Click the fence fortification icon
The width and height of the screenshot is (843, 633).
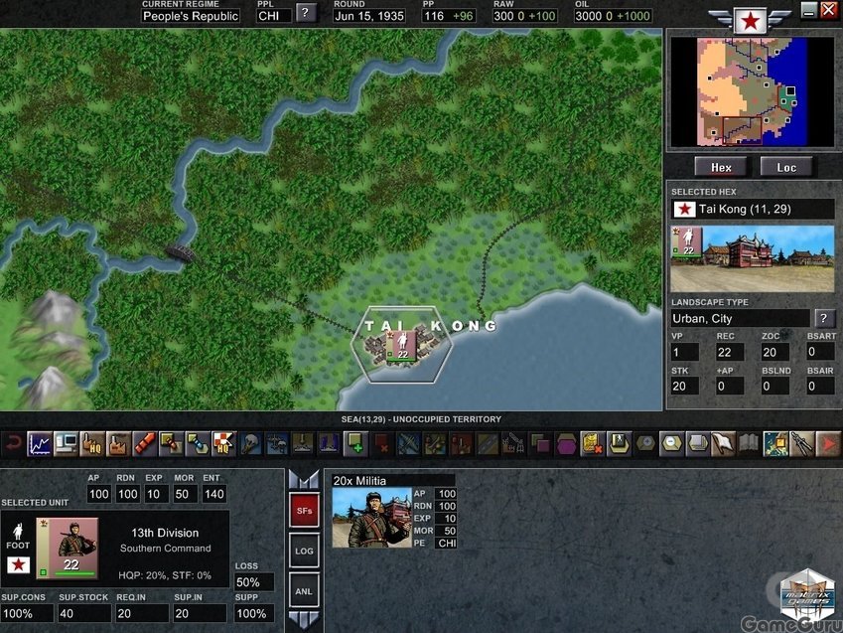pos(513,444)
